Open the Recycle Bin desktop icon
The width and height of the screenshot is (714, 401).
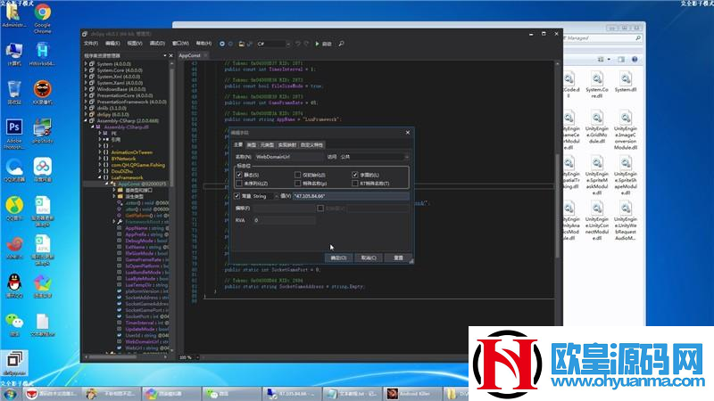point(14,93)
